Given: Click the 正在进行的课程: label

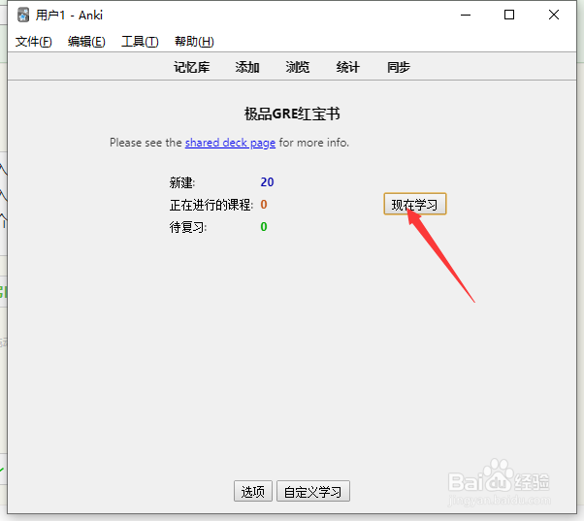Looking at the screenshot, I should click(x=211, y=205).
